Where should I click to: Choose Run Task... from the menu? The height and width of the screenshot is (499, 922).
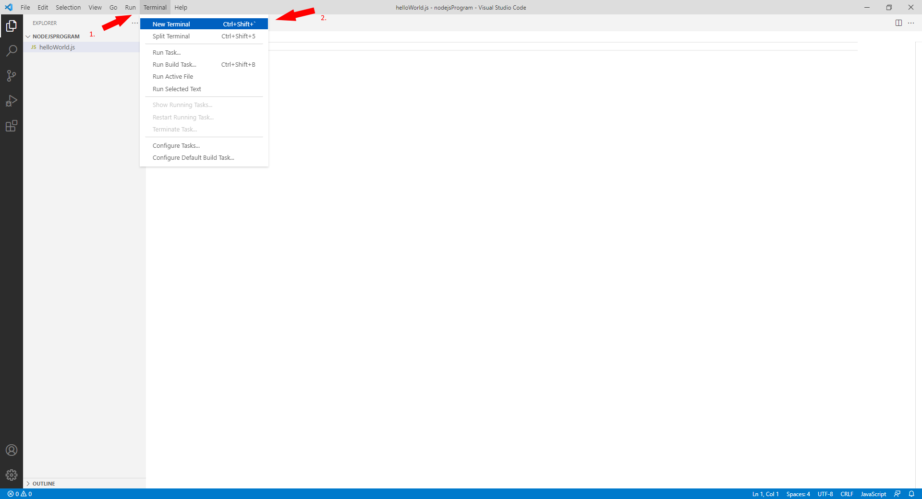pyautogui.click(x=204, y=52)
